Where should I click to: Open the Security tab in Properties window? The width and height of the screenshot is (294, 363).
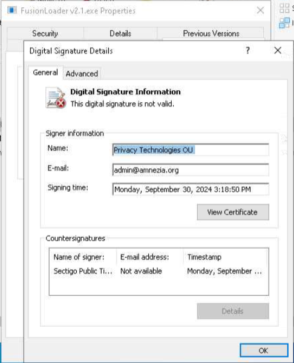[x=45, y=33]
